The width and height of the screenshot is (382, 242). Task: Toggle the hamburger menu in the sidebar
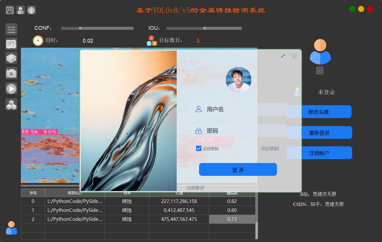point(11,30)
